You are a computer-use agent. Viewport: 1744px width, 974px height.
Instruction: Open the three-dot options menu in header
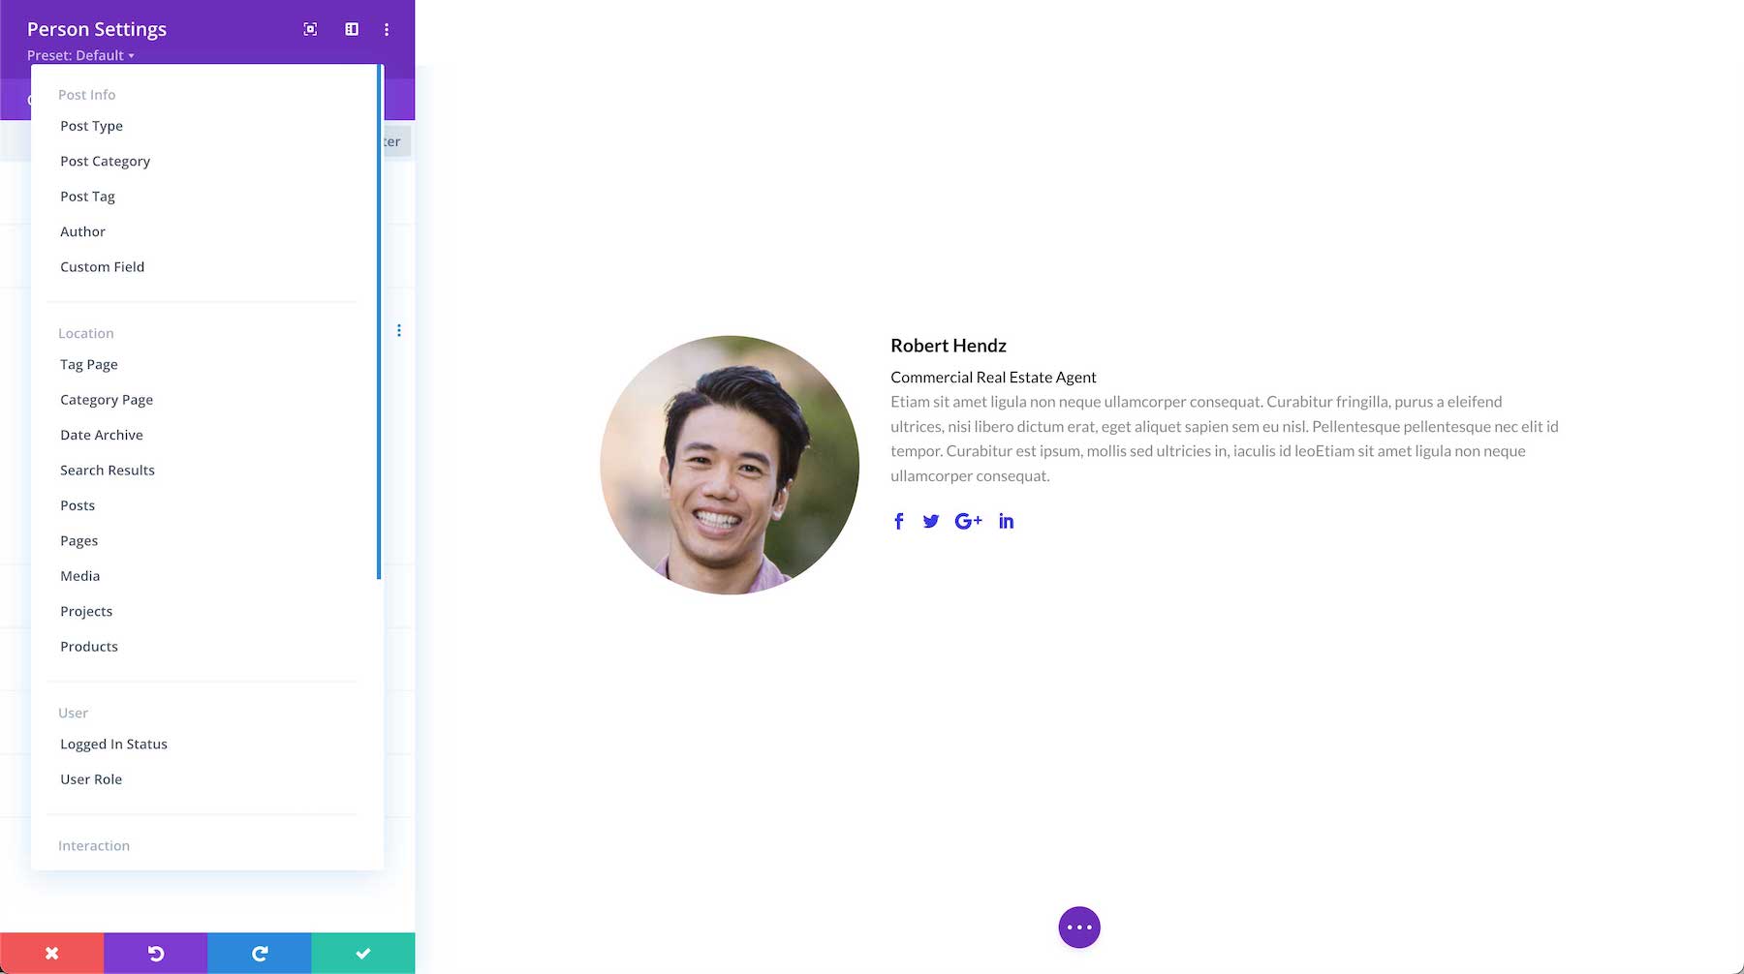[387, 29]
